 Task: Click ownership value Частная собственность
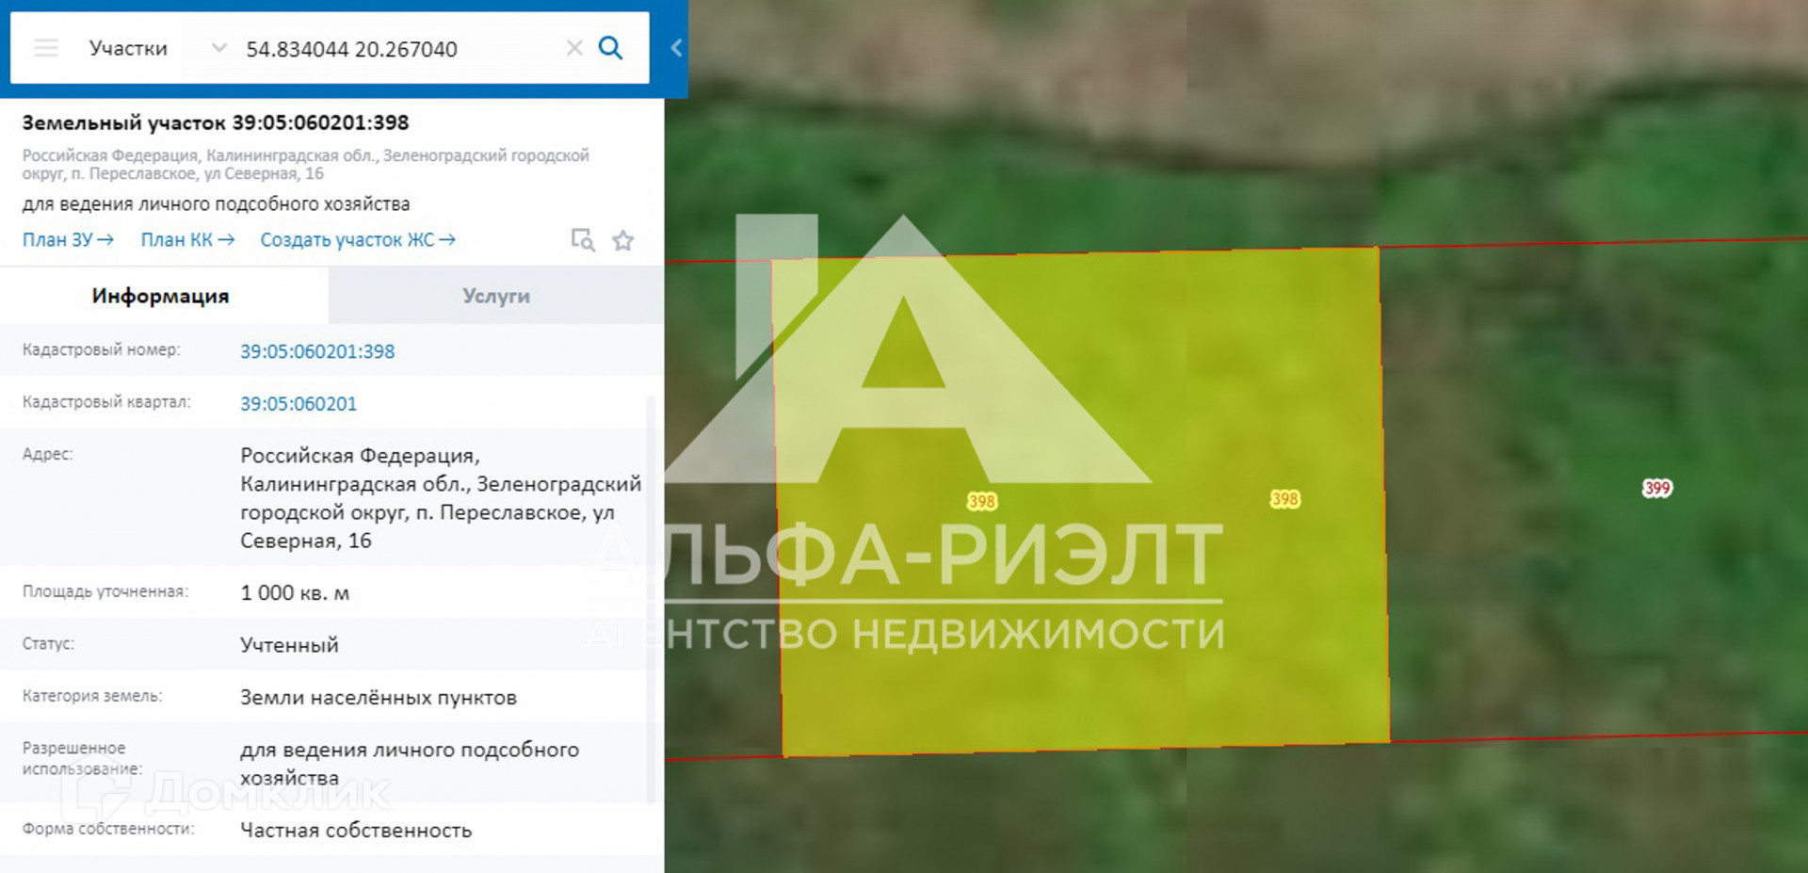tap(356, 831)
